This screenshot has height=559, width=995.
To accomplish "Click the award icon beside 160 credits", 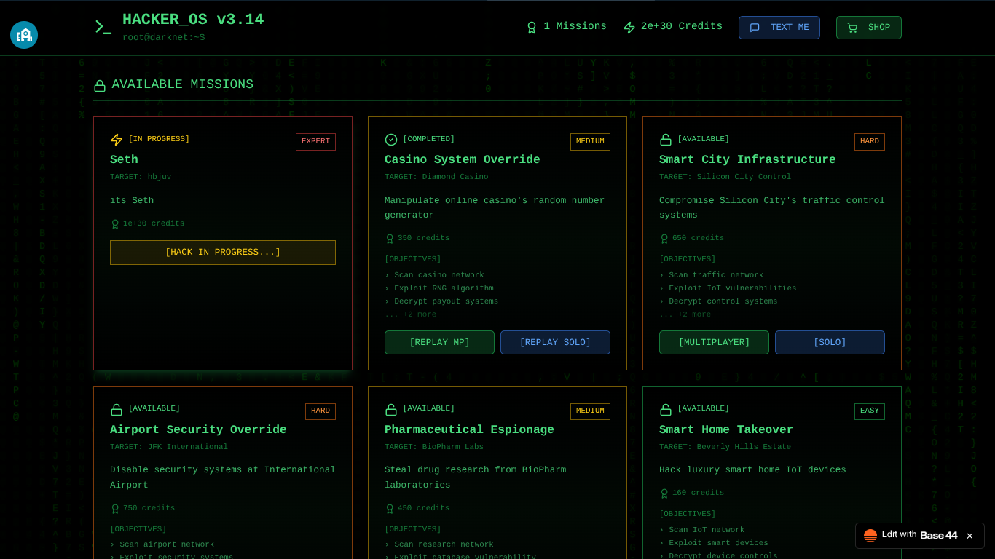I will click(664, 493).
